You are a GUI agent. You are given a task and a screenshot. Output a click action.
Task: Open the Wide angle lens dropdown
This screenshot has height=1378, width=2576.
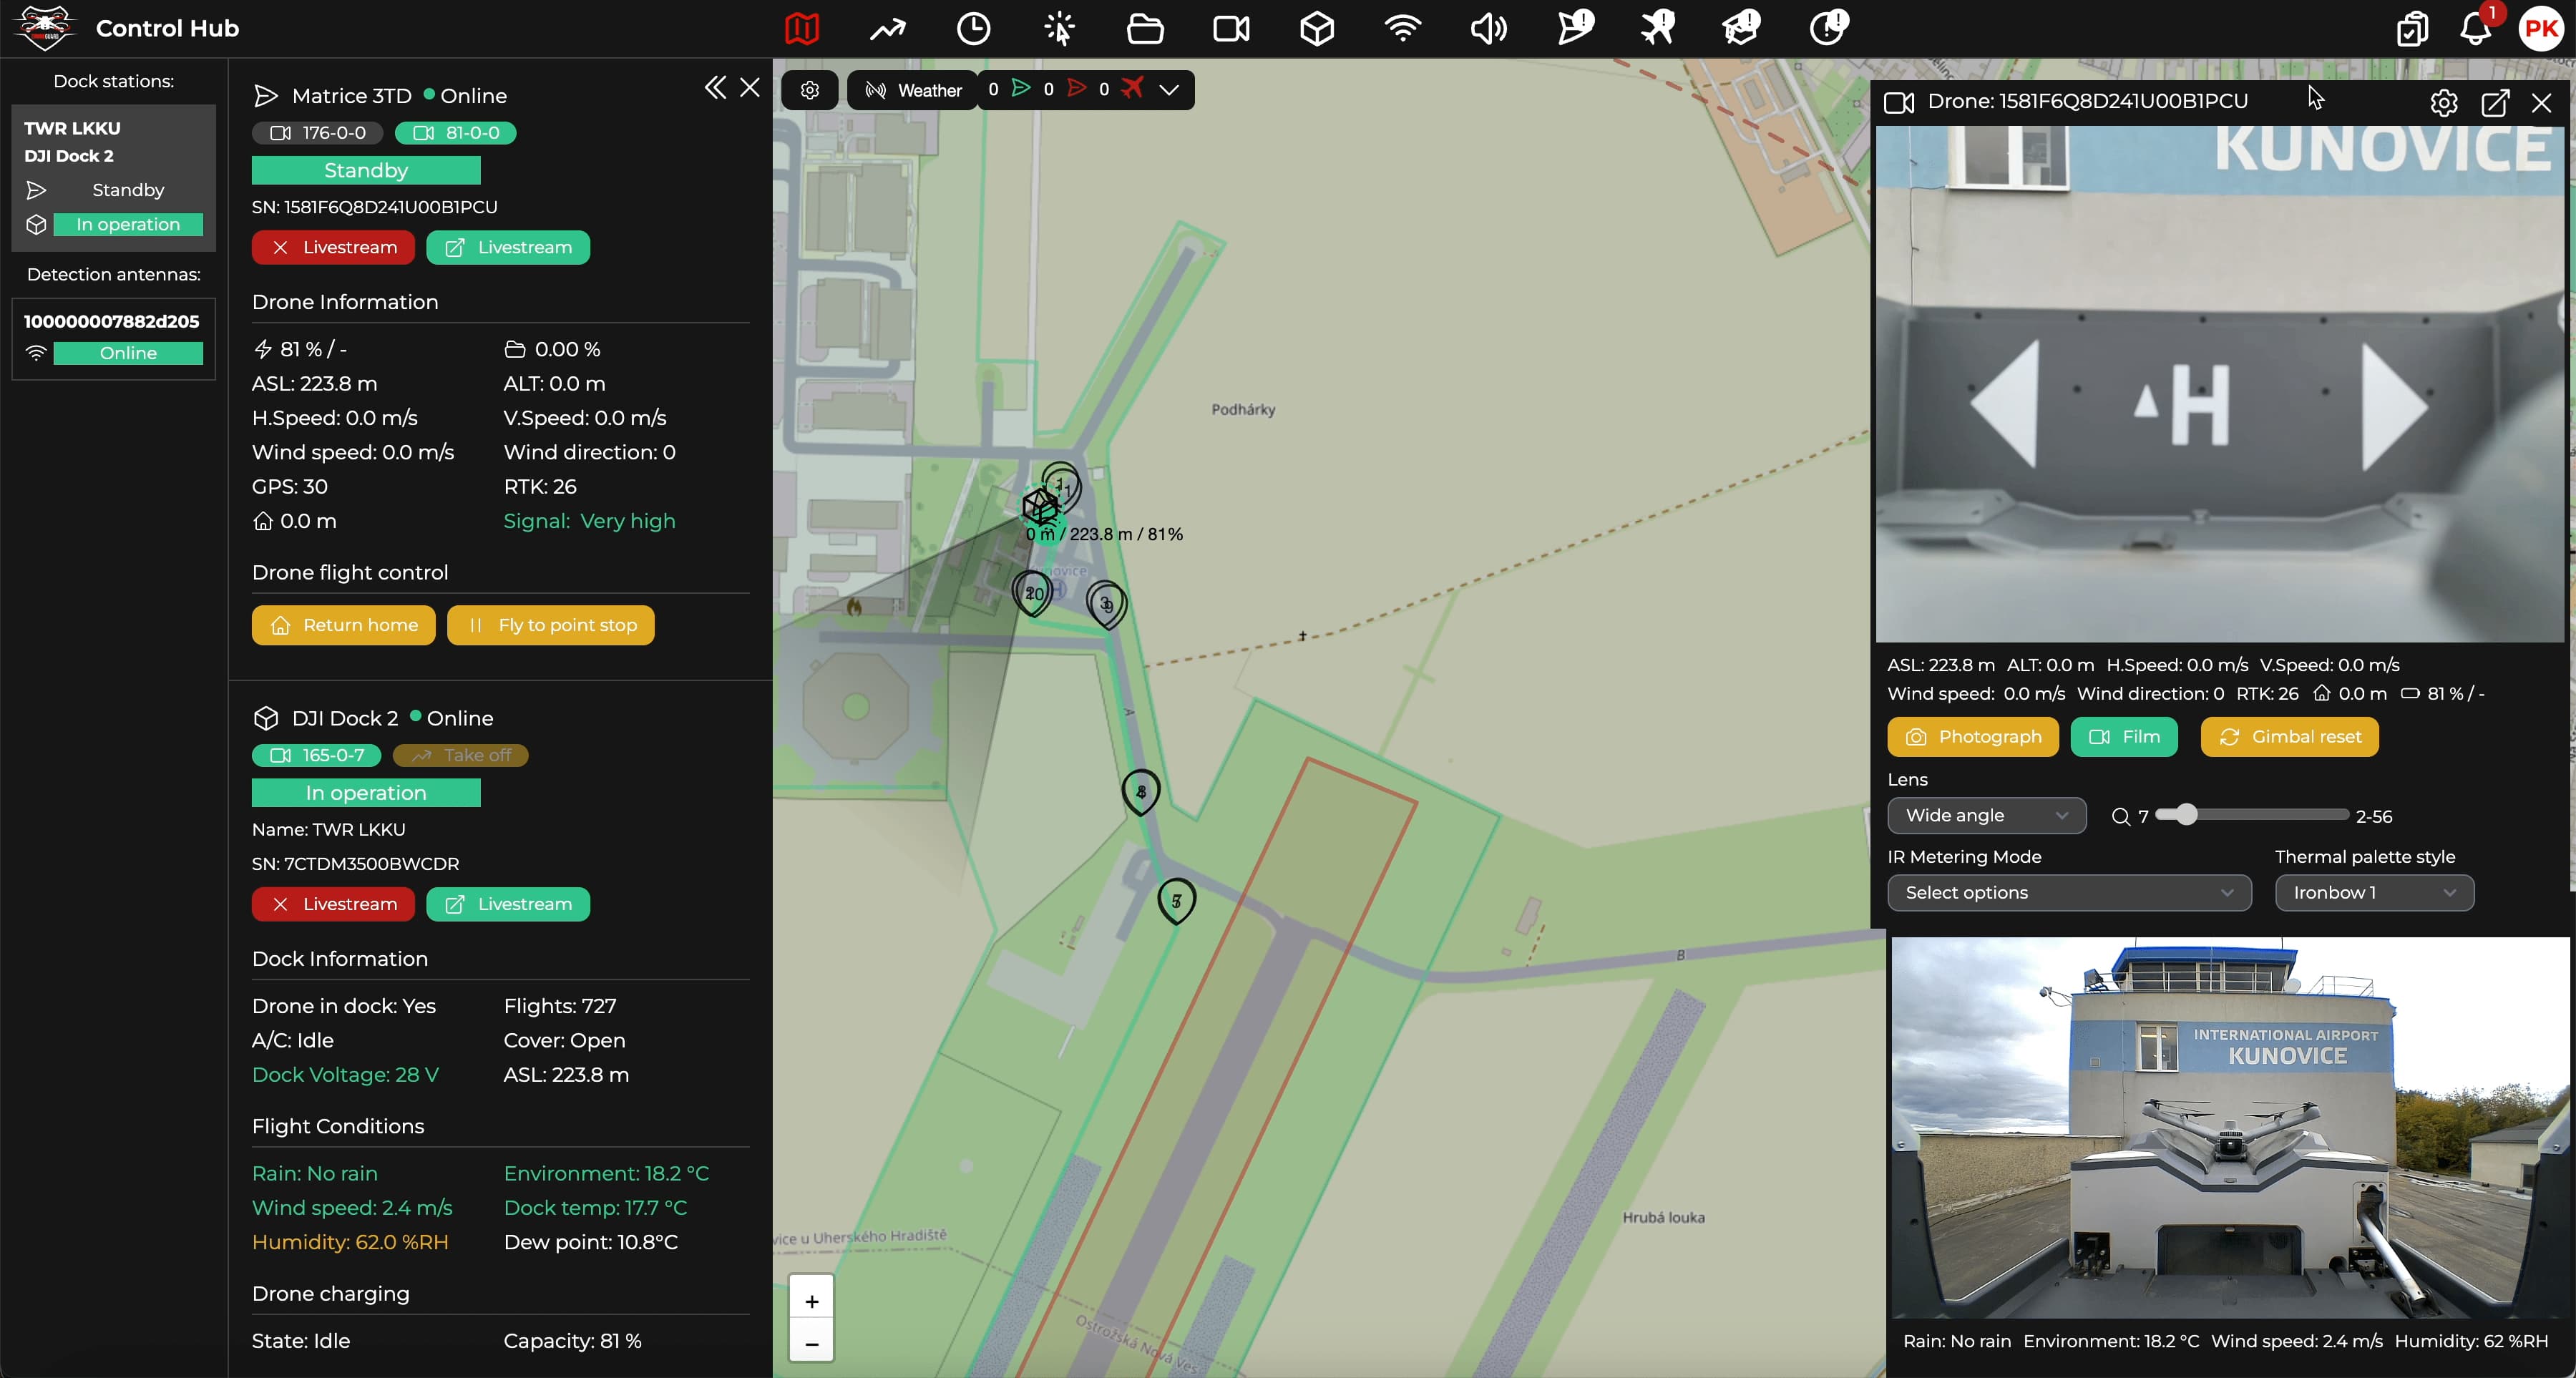tap(1985, 815)
